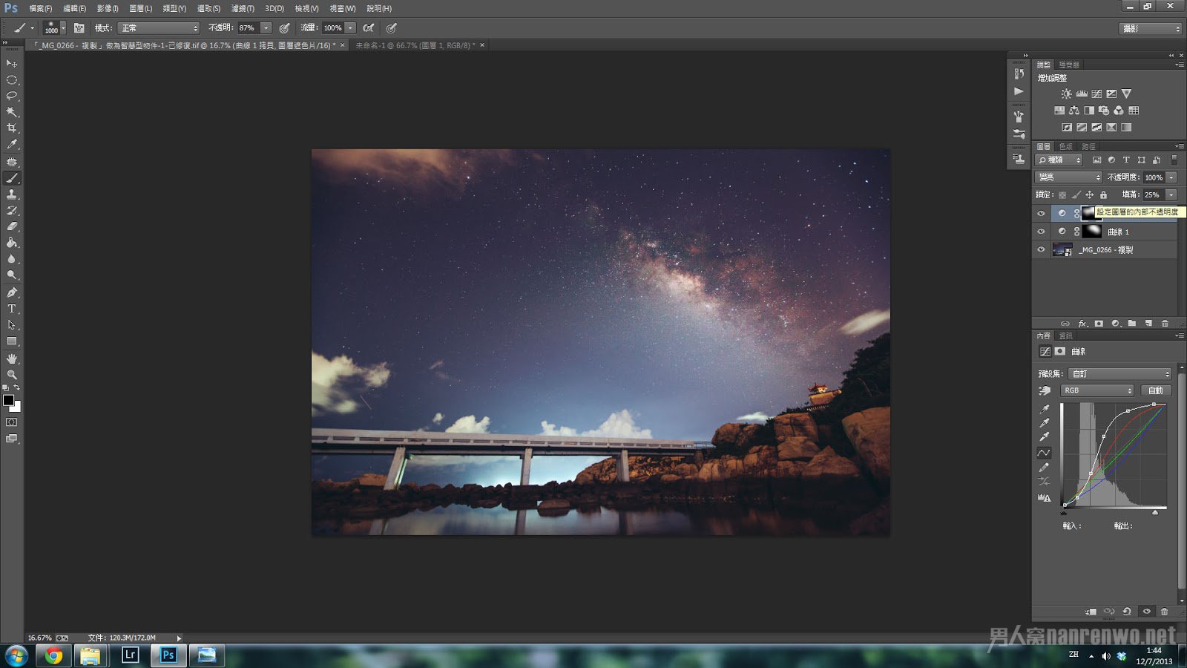Image resolution: width=1187 pixels, height=668 pixels.
Task: Select the Clone Stamp tool
Action: click(x=12, y=194)
